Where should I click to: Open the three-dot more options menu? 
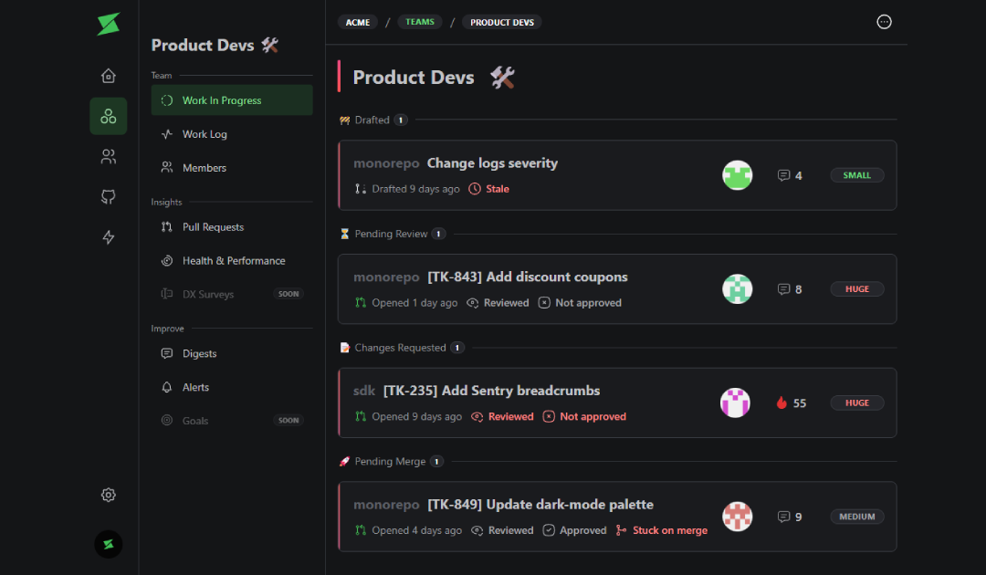pyautogui.click(x=883, y=22)
